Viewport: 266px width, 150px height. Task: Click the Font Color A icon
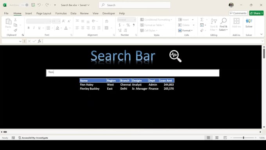[66, 28]
